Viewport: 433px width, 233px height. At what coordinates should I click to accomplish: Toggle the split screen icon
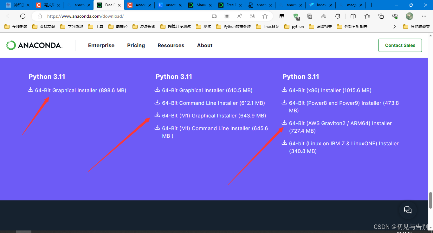click(353, 16)
